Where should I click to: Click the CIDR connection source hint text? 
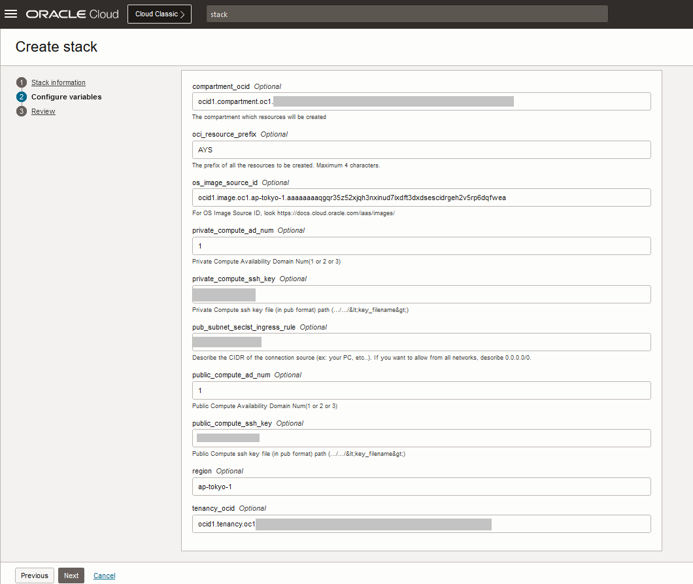[x=362, y=358]
